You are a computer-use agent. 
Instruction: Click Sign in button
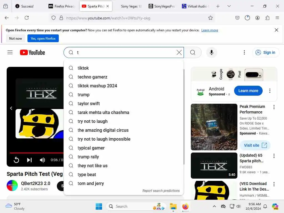265,52
